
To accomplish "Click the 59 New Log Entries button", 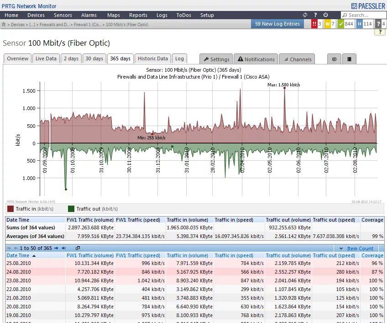I will pos(277,24).
